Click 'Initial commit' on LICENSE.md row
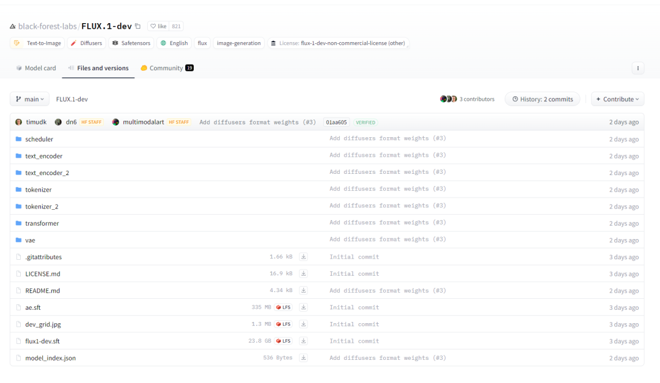 (x=354, y=273)
